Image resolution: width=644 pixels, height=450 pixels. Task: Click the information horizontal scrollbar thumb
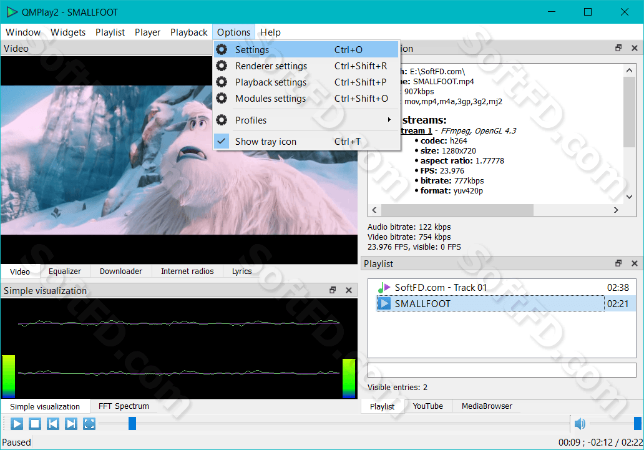[457, 210]
